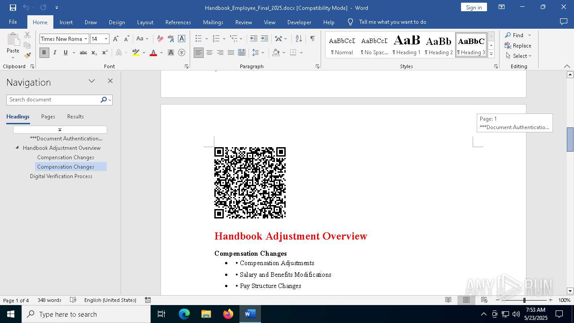The width and height of the screenshot is (574, 323).
Task: Save the document with the floppy icon
Action: (x=13, y=8)
